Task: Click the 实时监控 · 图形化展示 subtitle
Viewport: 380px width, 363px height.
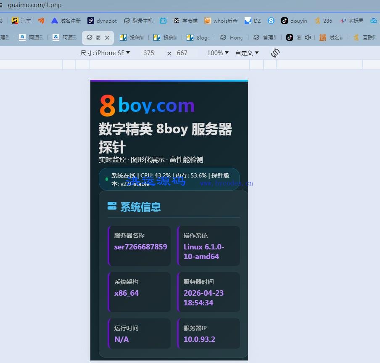Action: 151,160
